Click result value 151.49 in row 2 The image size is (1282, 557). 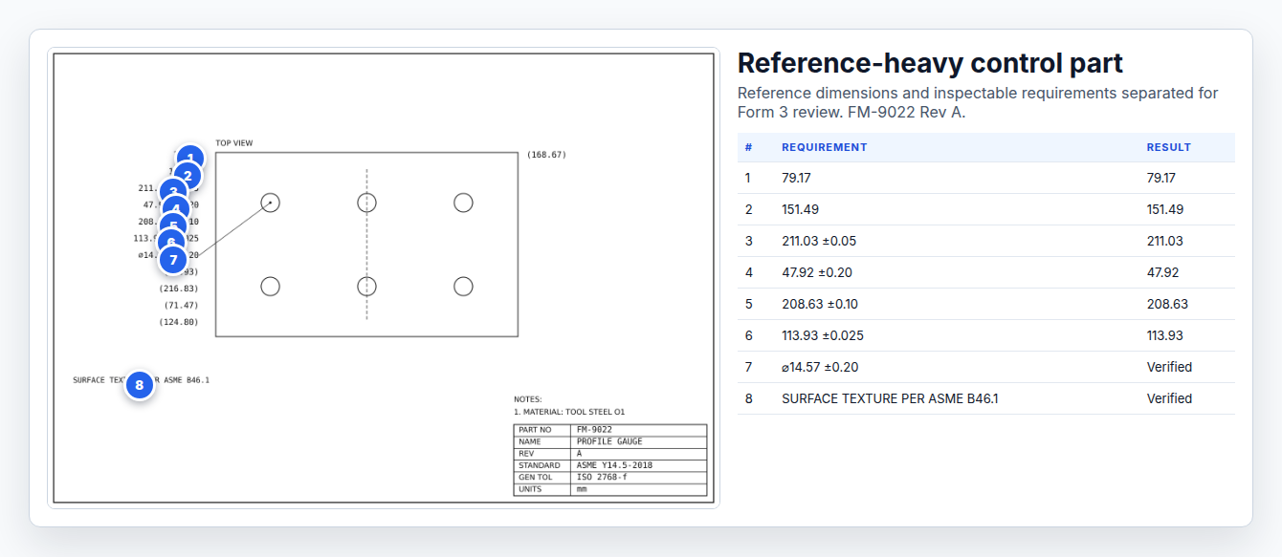pyautogui.click(x=1165, y=209)
